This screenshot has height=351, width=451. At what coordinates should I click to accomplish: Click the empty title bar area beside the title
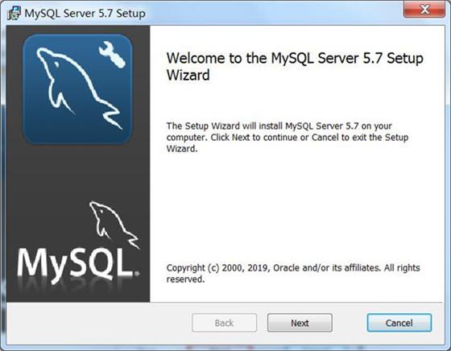tap(273, 13)
